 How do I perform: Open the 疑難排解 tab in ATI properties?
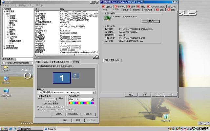point(136,10)
